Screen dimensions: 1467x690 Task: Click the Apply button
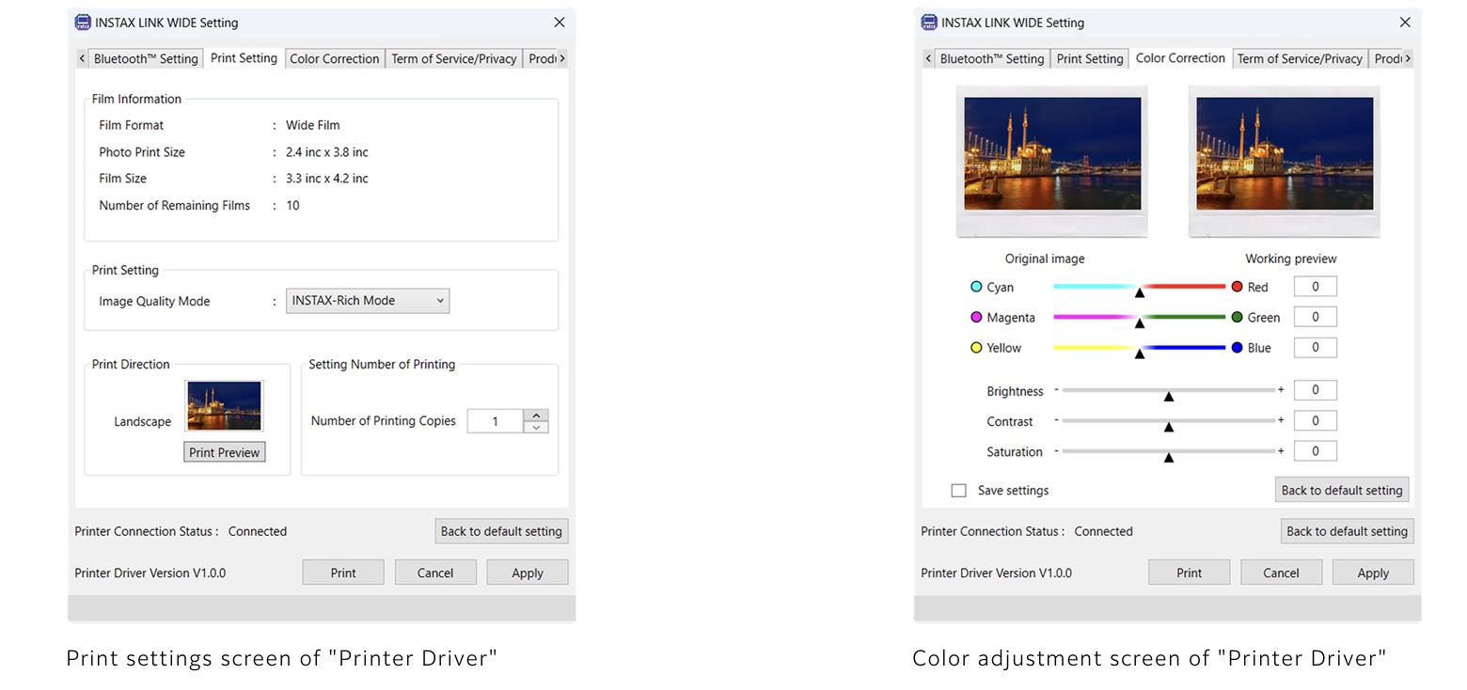[527, 572]
